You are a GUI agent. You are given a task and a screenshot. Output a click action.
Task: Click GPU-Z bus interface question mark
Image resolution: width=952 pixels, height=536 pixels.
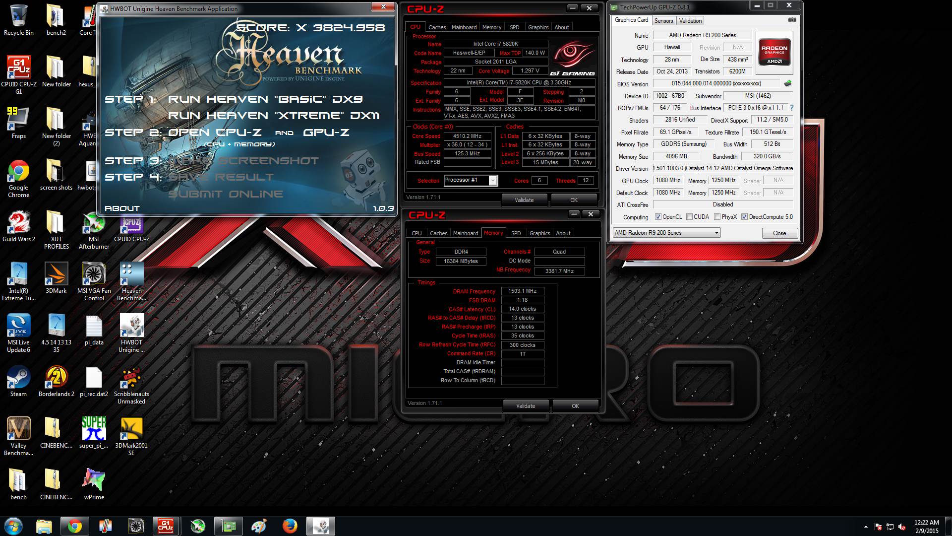coord(791,108)
